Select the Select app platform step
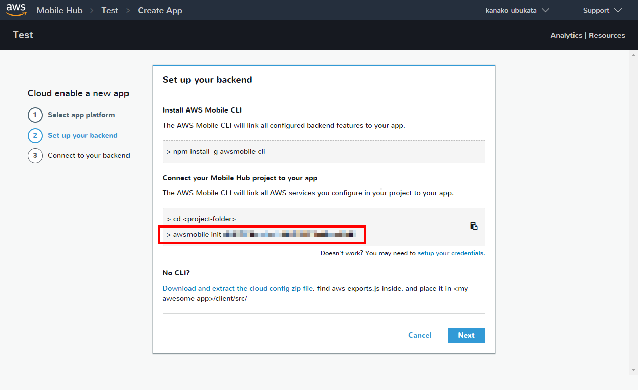The height and width of the screenshot is (390, 638). pos(81,115)
